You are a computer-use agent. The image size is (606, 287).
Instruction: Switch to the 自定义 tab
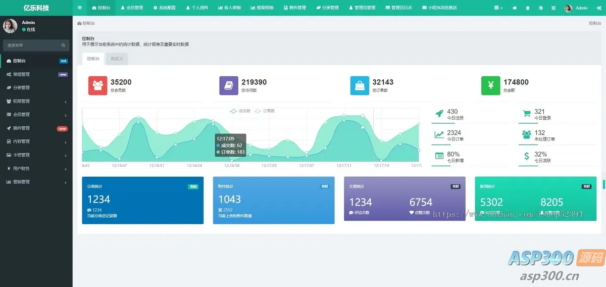coord(117,59)
